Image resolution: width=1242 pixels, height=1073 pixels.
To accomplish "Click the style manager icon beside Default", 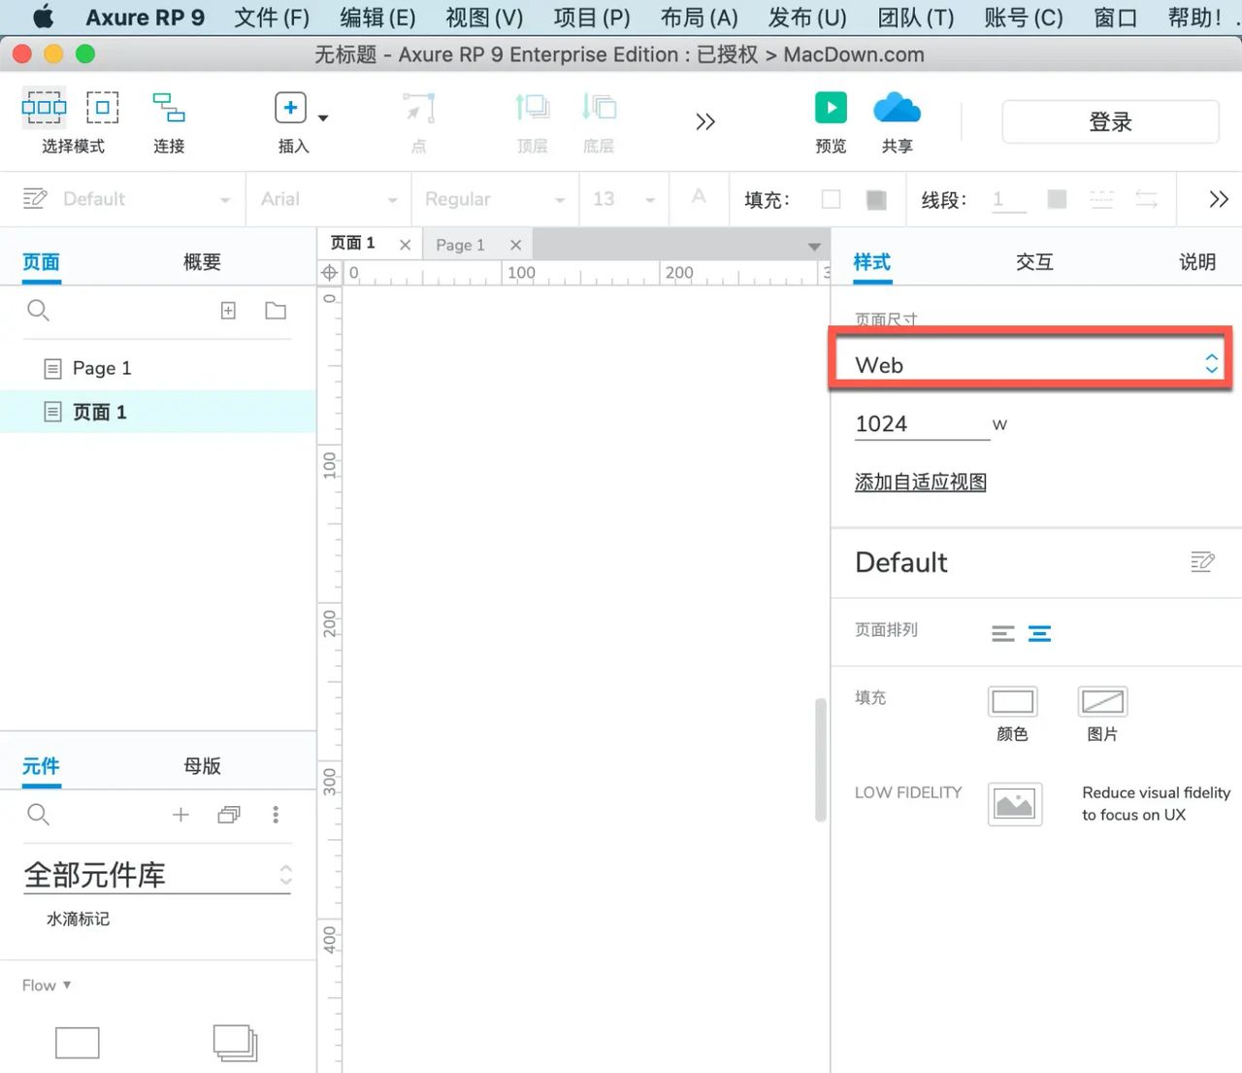I will click(35, 198).
